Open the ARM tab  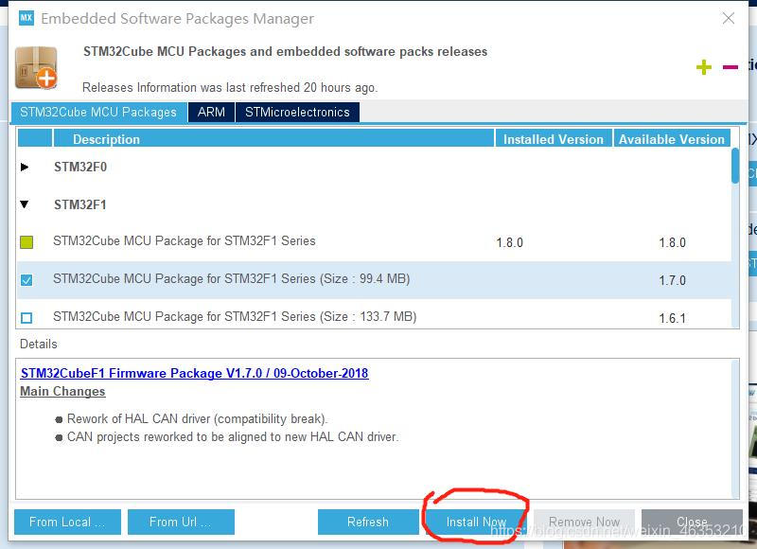(211, 112)
